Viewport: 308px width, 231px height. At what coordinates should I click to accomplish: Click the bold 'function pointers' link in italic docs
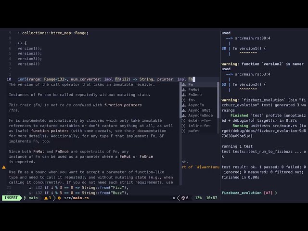123,105
